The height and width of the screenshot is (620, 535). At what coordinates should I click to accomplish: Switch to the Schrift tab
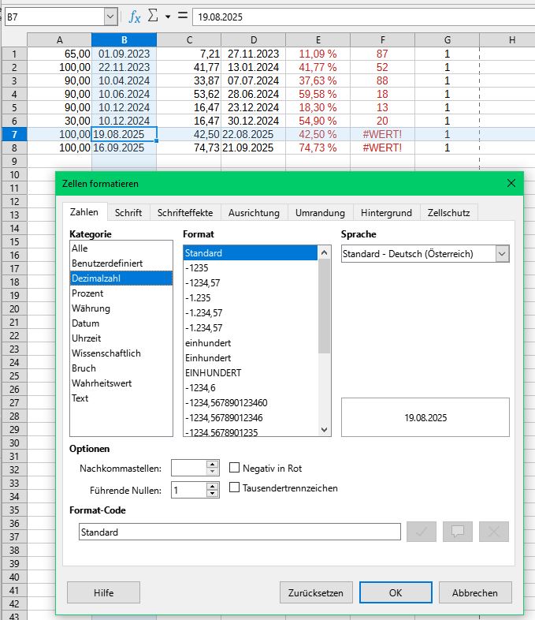pos(128,213)
